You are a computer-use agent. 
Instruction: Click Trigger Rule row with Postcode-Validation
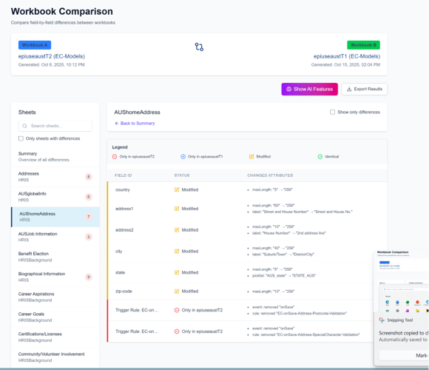click(x=247, y=310)
